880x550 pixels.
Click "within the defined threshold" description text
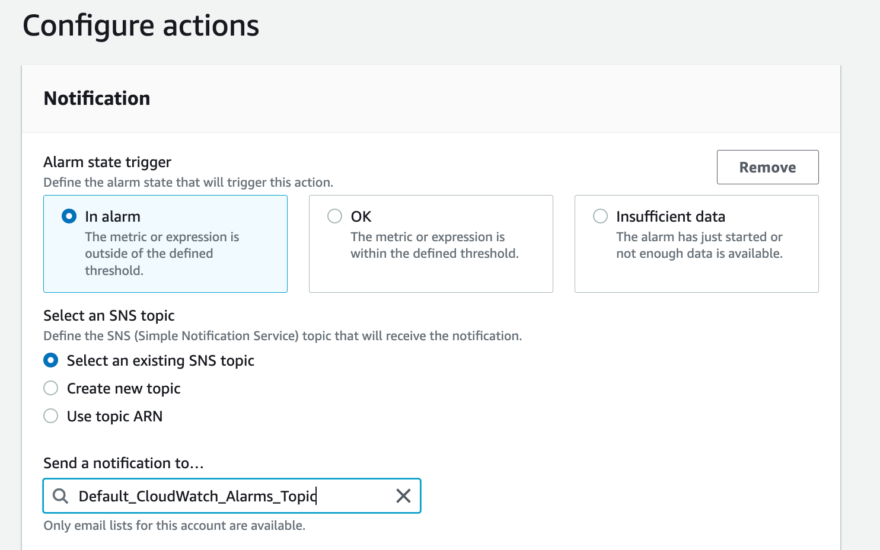434,254
